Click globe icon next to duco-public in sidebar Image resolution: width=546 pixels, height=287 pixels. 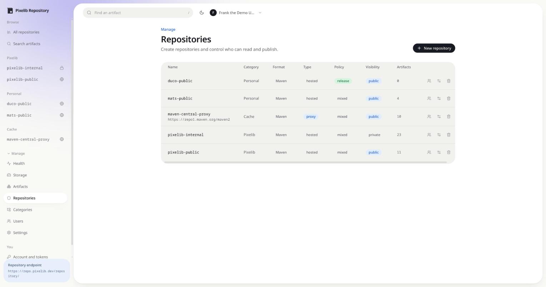click(62, 104)
